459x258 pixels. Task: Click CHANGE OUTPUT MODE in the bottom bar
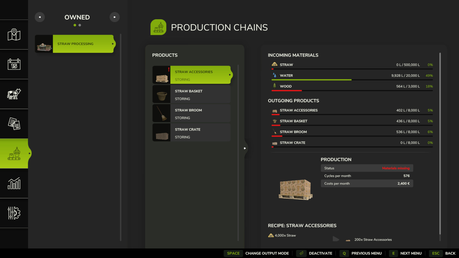pos(267,253)
